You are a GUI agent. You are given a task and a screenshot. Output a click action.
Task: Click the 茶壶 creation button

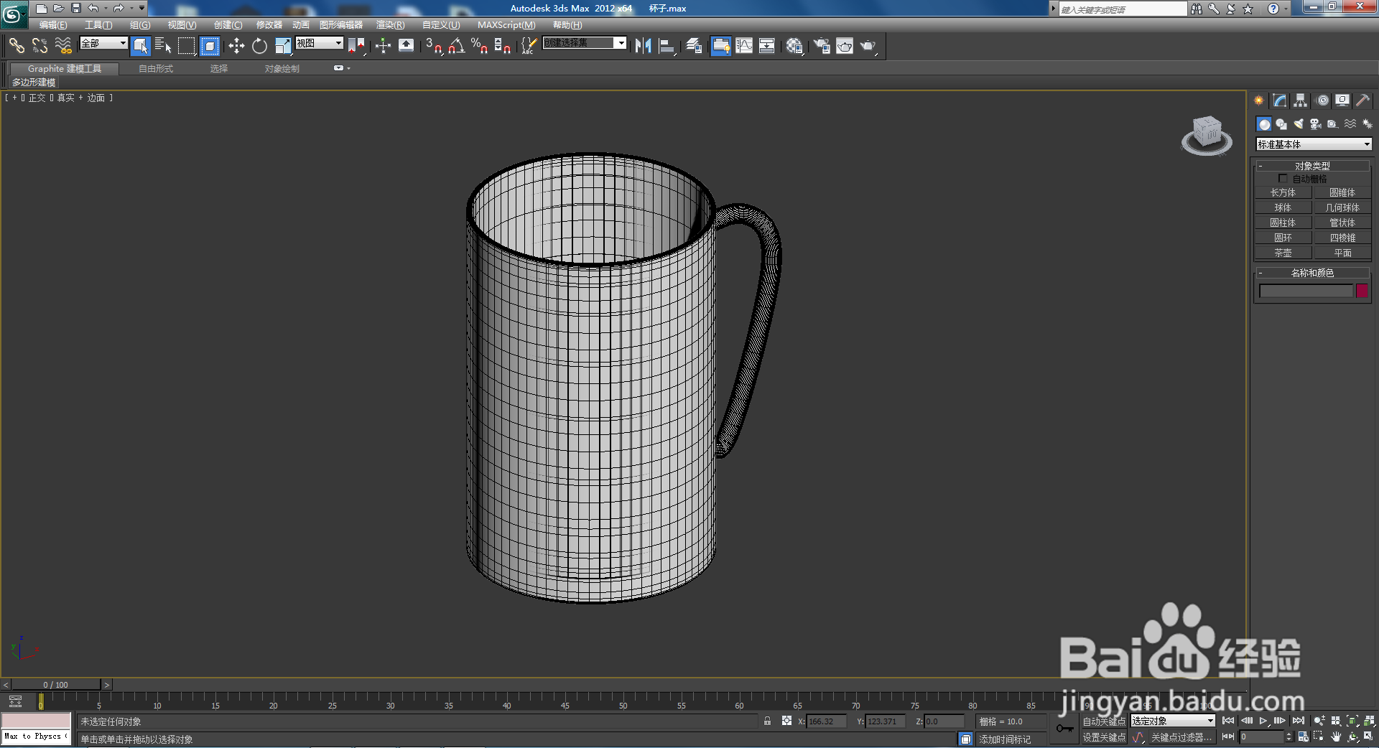click(x=1283, y=253)
